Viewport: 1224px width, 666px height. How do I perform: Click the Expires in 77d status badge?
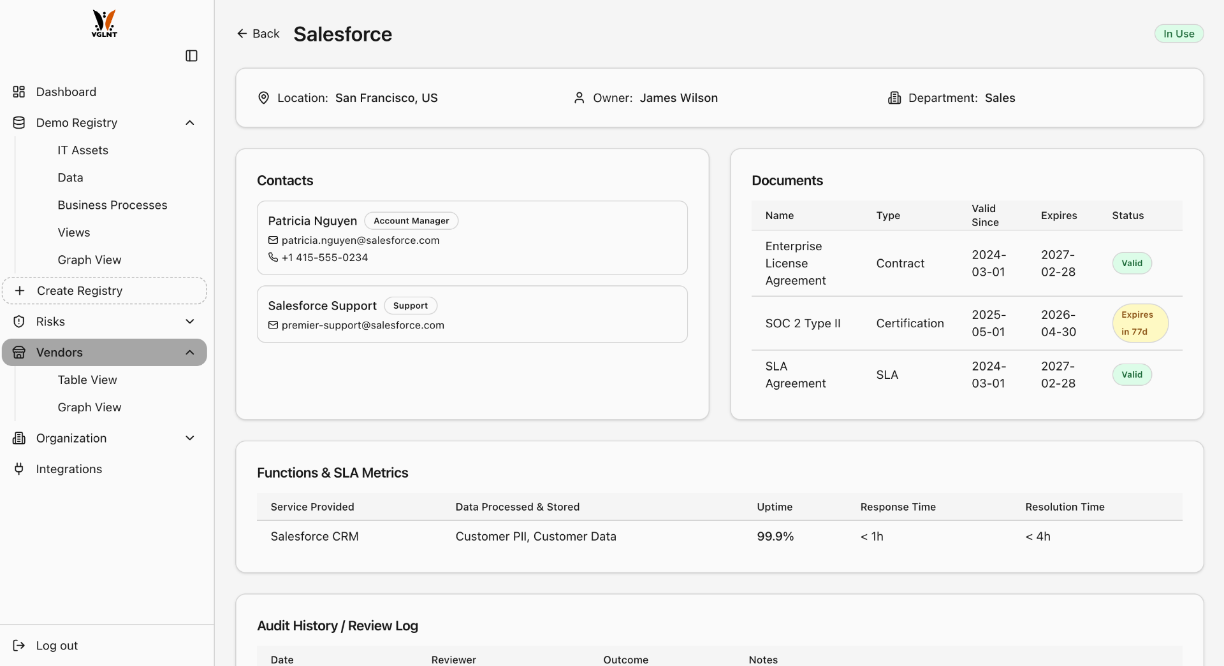tap(1140, 323)
